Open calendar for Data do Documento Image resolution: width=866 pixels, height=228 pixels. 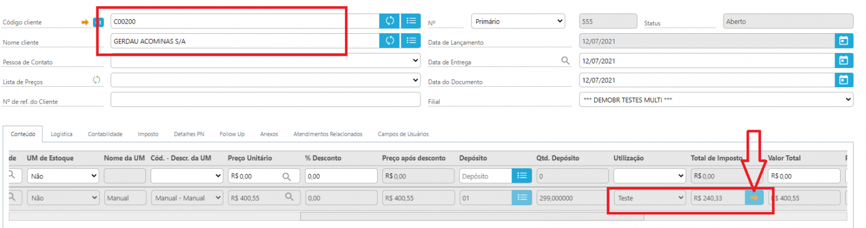pos(843,80)
